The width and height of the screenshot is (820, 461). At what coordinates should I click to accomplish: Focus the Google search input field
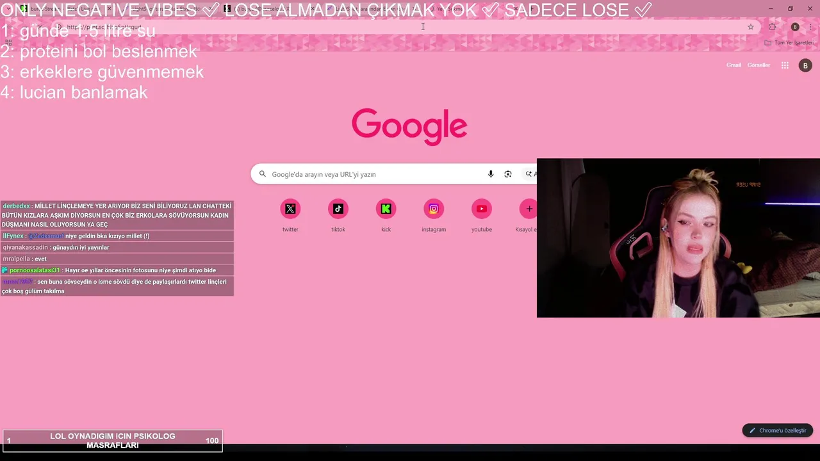(377, 174)
